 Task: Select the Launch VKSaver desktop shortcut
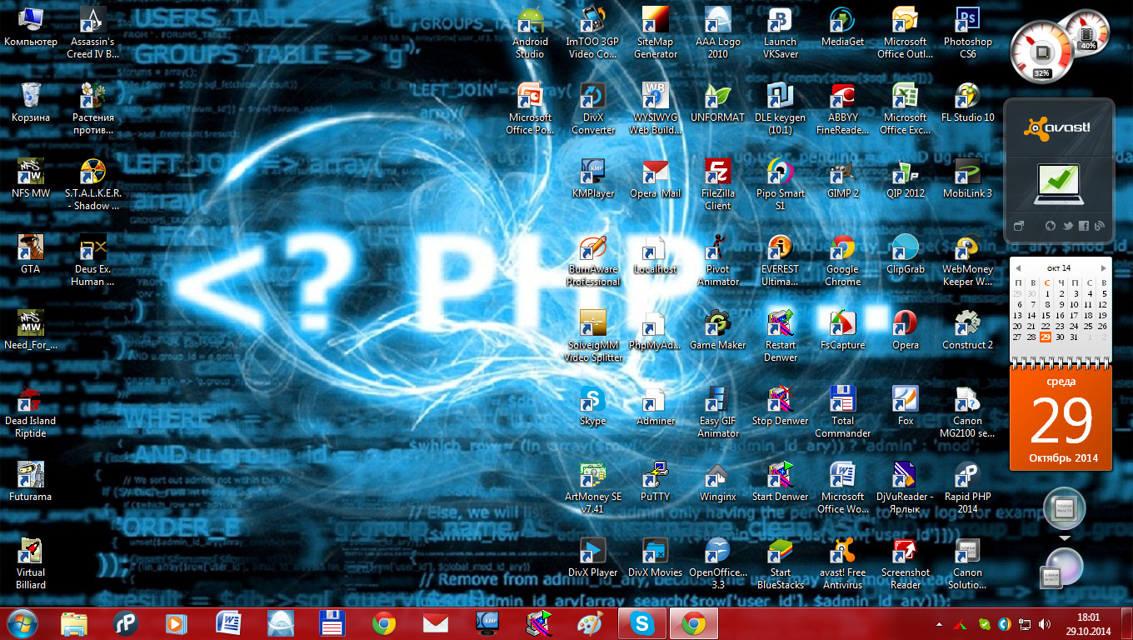(780, 33)
